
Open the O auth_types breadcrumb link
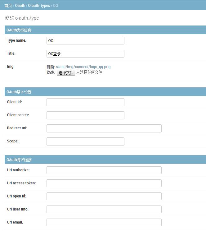[39, 6]
